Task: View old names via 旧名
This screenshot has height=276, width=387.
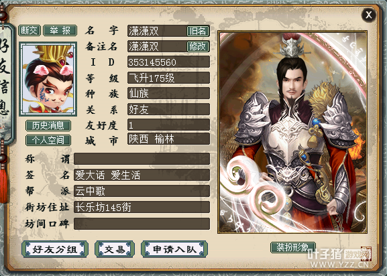Action: coord(198,31)
